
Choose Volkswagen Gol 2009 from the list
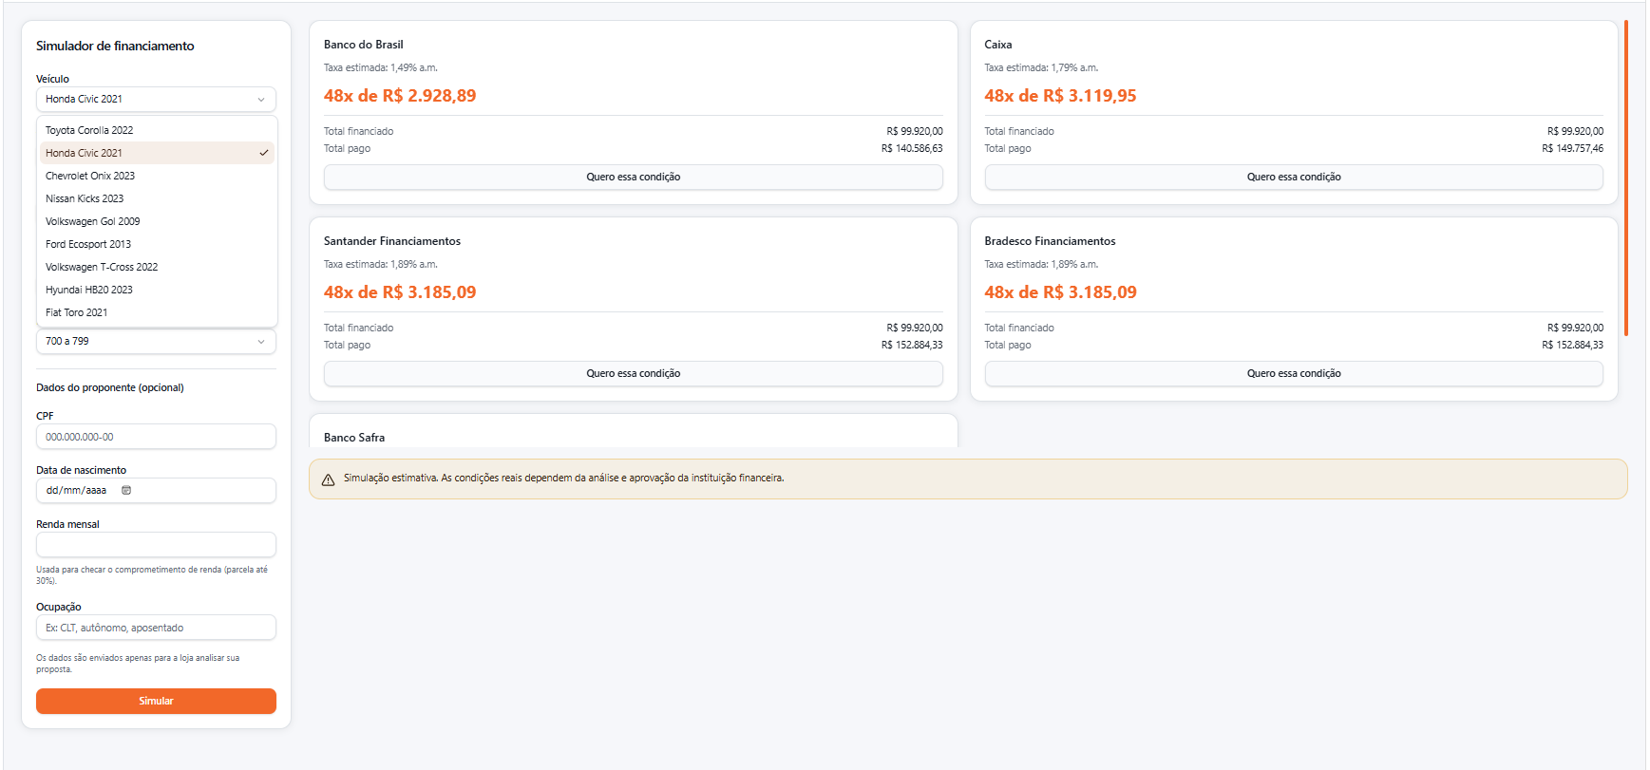pos(157,221)
